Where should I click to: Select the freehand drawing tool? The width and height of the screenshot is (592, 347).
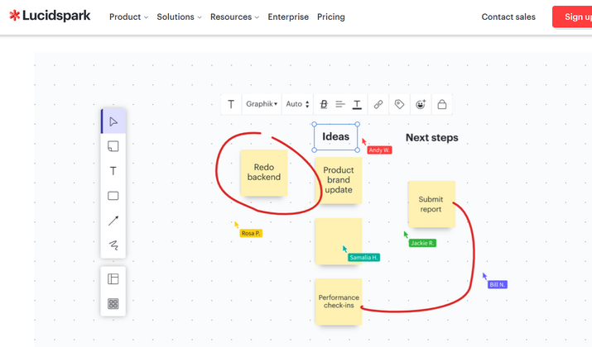113,245
